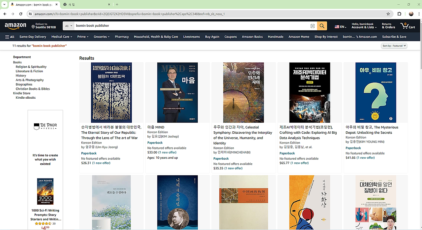Screen dimensions: 422x230
Task: Click the browser back arrow
Action: tap(5, 14)
